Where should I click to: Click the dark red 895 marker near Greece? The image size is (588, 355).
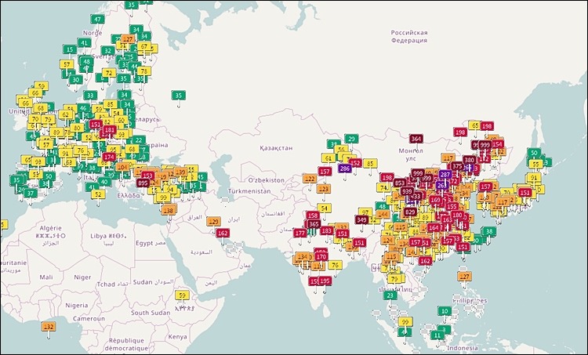[x=143, y=183]
